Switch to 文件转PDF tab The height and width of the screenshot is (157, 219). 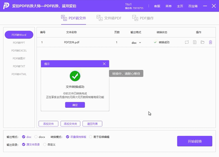109,18
